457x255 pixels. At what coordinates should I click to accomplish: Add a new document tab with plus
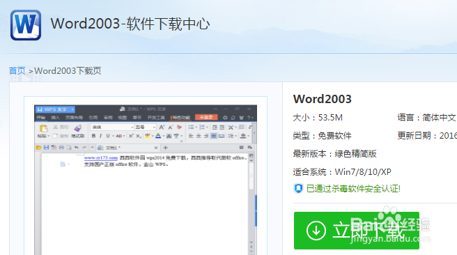(166, 148)
